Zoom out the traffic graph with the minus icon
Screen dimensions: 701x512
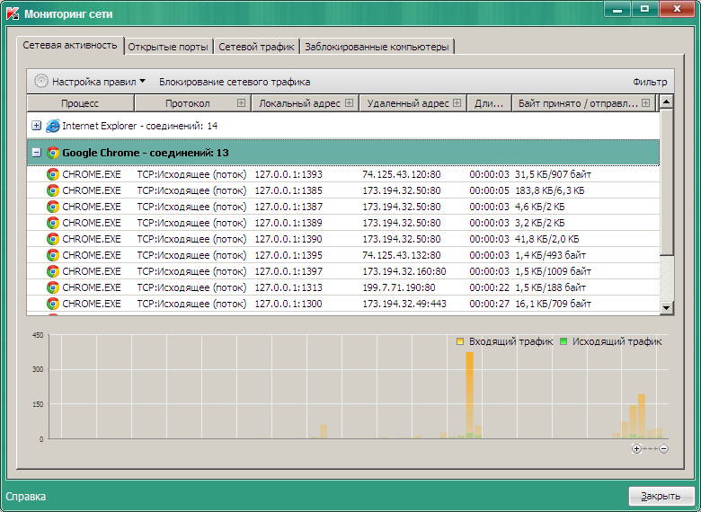[x=663, y=448]
